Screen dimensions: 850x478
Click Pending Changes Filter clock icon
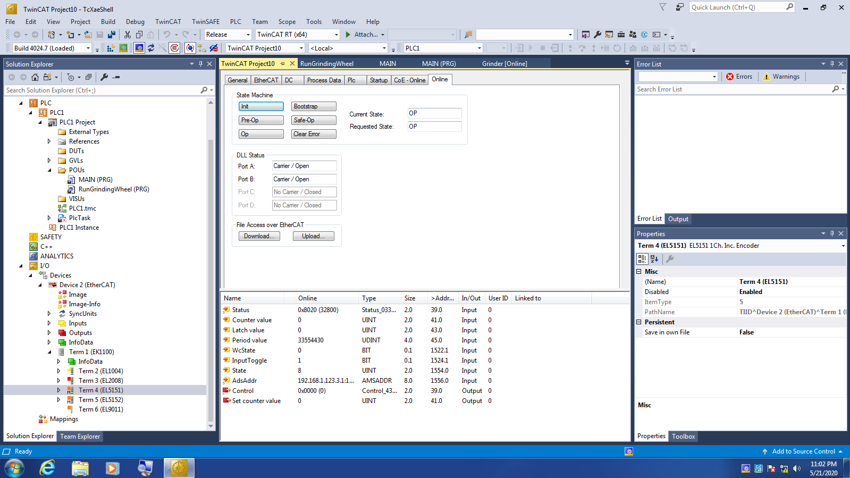click(71, 77)
